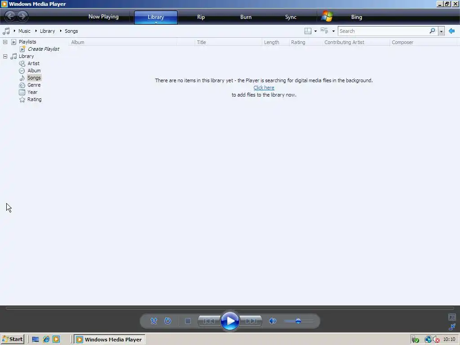
Task: Click the search magnifier icon
Action: (432, 31)
